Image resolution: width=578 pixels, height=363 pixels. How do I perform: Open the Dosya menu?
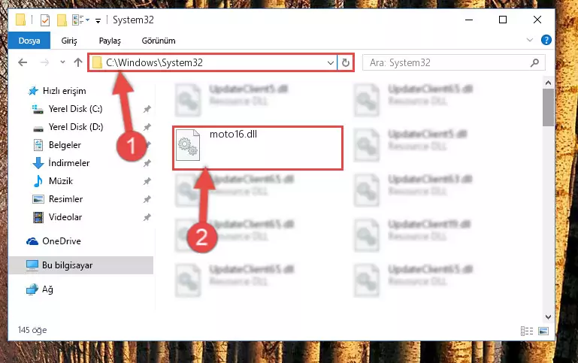tap(29, 41)
